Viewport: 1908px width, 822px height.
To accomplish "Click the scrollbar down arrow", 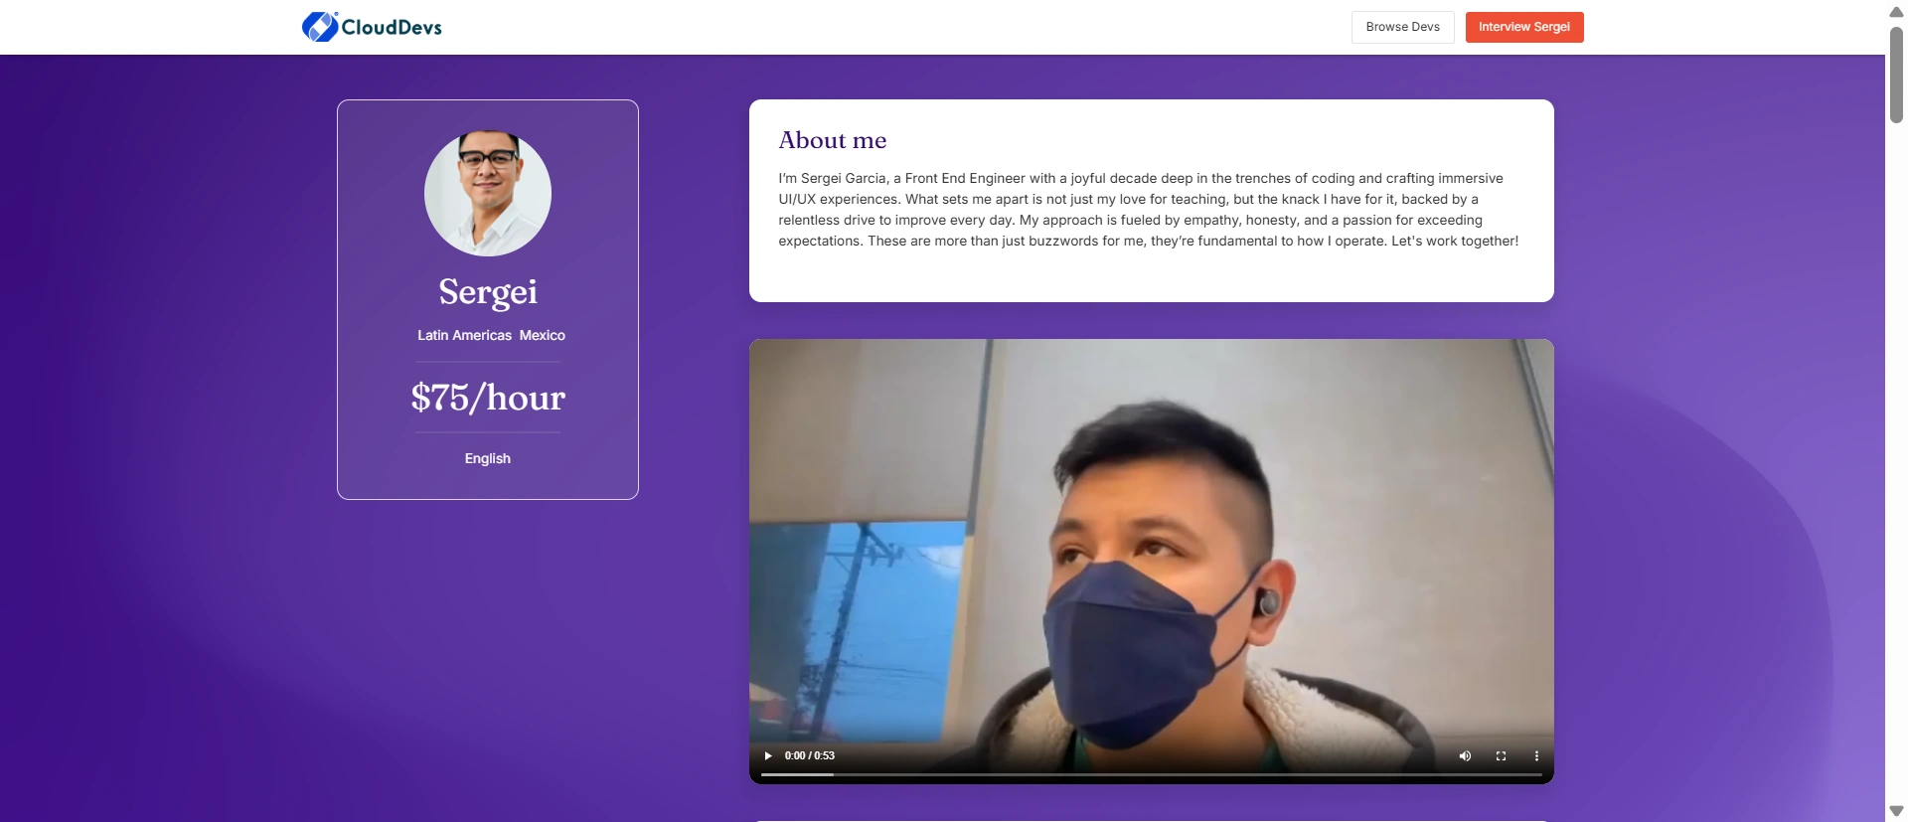I will tap(1896, 811).
